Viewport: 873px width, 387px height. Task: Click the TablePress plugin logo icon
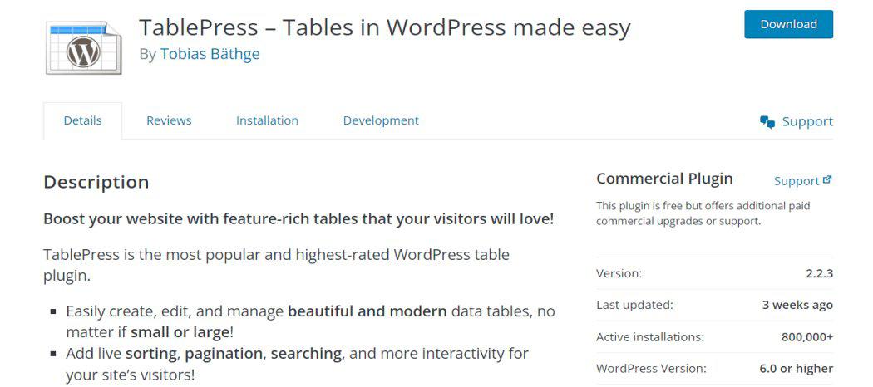point(82,47)
